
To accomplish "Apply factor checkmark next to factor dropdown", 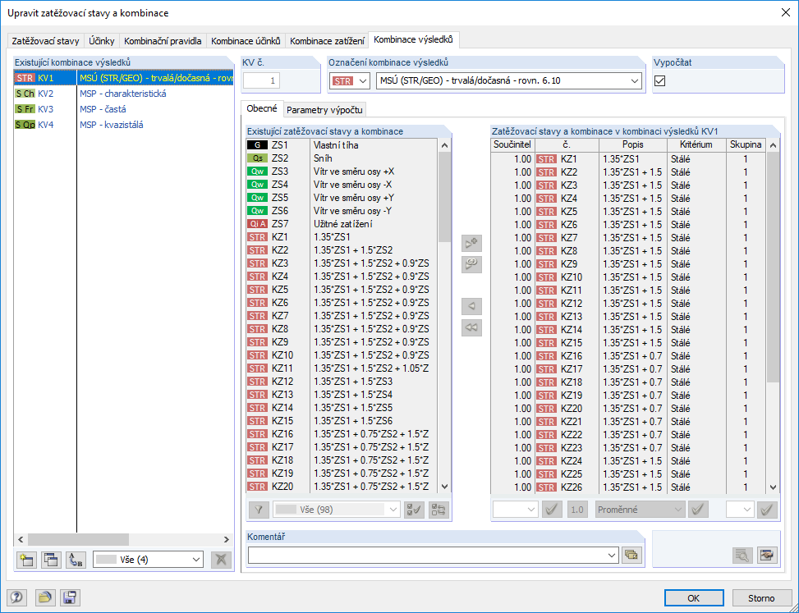I will click(x=552, y=510).
